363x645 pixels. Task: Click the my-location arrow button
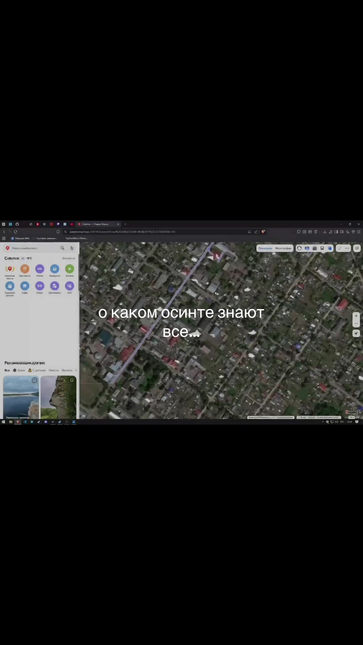(x=356, y=333)
